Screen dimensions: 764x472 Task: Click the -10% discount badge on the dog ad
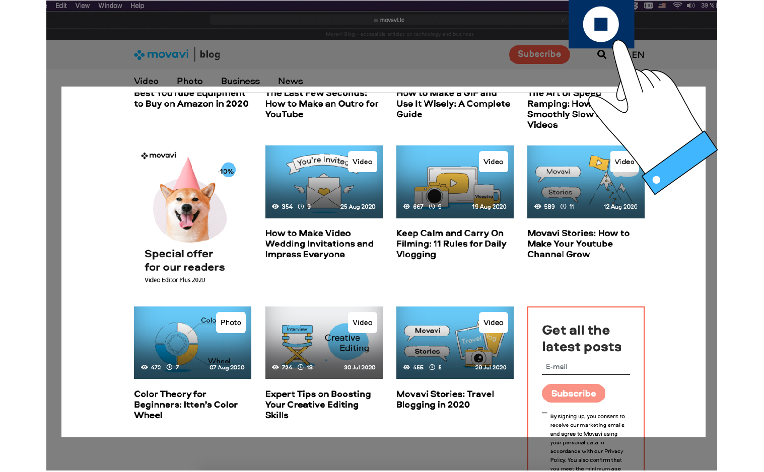(228, 171)
